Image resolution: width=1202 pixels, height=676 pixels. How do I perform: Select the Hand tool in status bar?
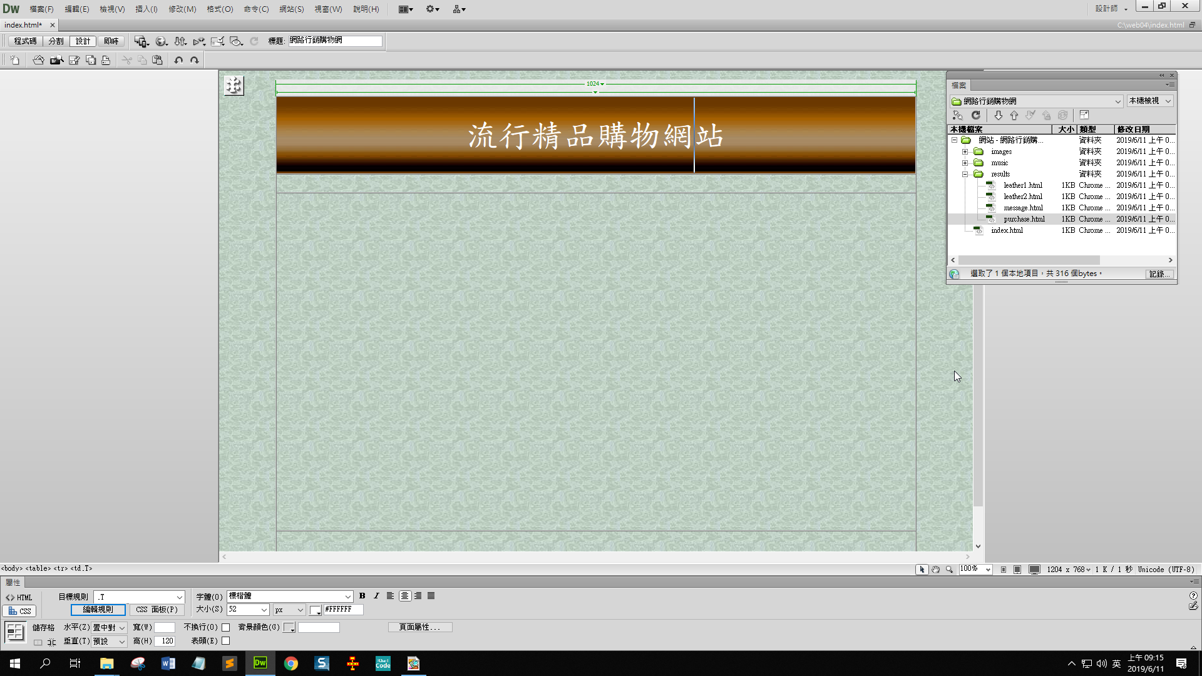pyautogui.click(x=935, y=570)
